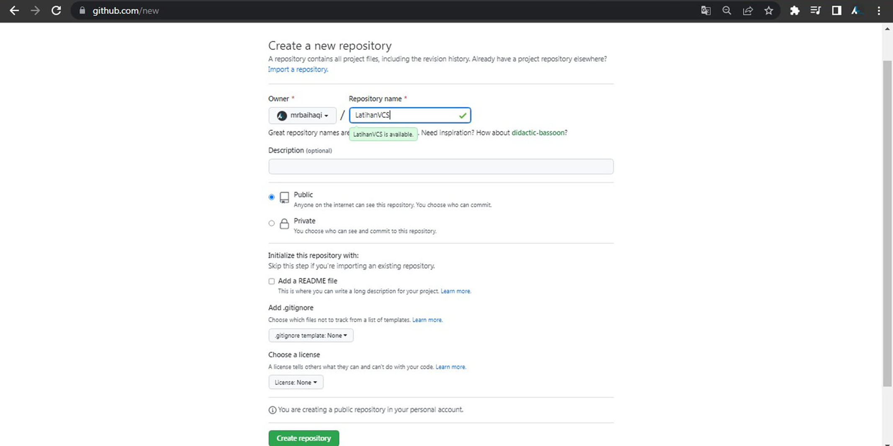Open the share icon in toolbar

pos(748,11)
